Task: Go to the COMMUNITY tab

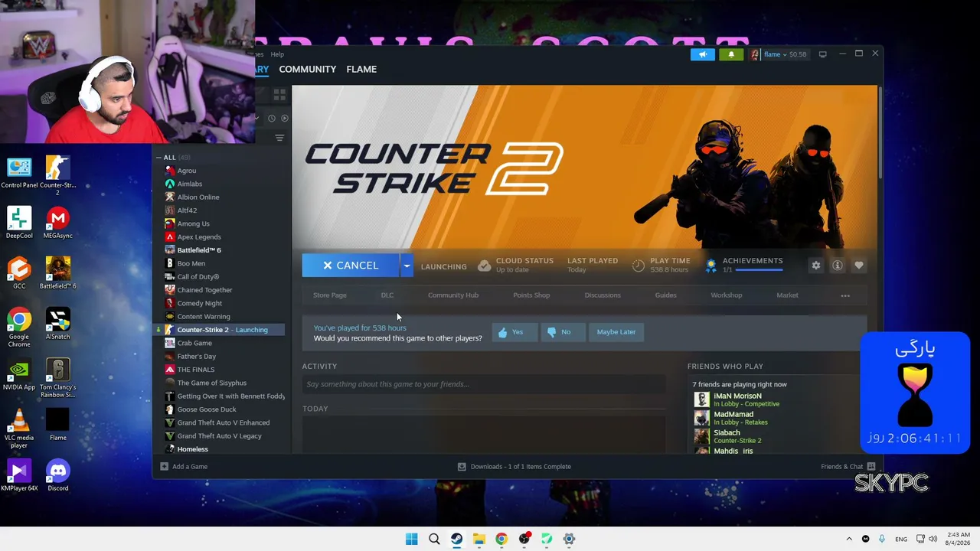Action: click(308, 69)
